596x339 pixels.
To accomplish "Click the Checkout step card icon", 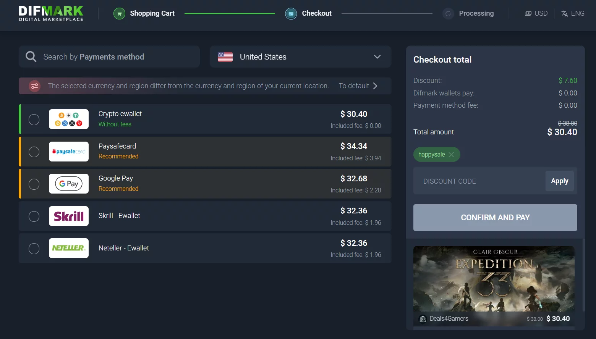I will (291, 14).
